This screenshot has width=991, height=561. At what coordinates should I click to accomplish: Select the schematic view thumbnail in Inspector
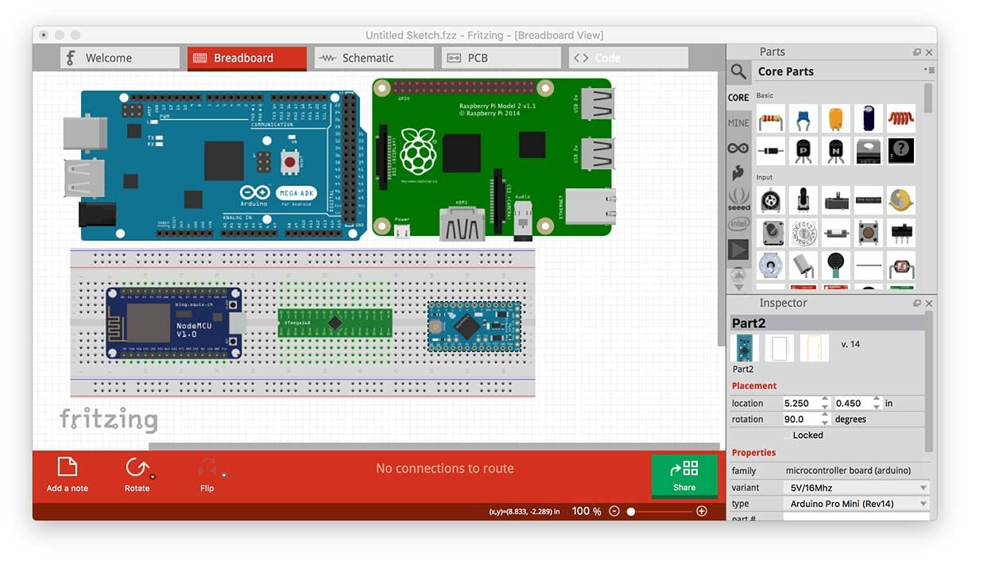[779, 347]
